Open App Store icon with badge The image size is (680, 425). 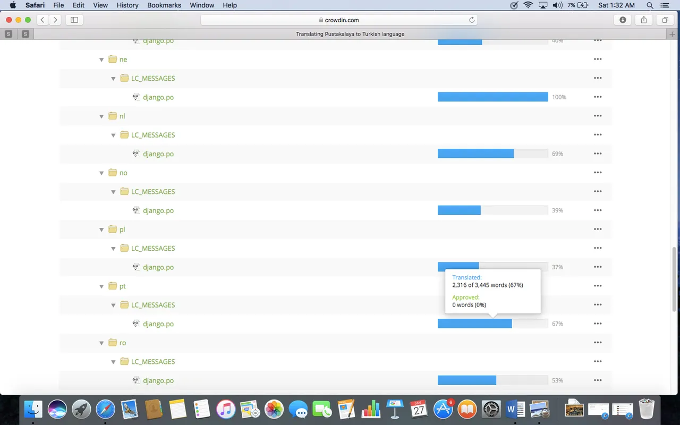tap(443, 409)
